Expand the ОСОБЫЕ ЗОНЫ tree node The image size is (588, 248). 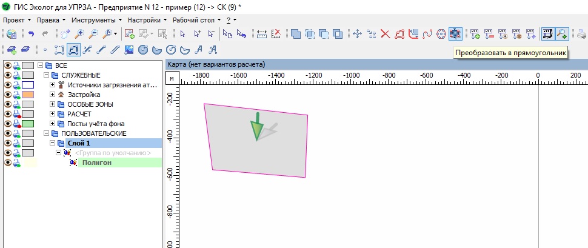53,104
